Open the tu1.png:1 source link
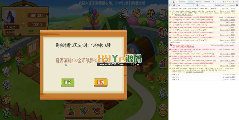Screen dimensions: 239x120 (232, 63)
